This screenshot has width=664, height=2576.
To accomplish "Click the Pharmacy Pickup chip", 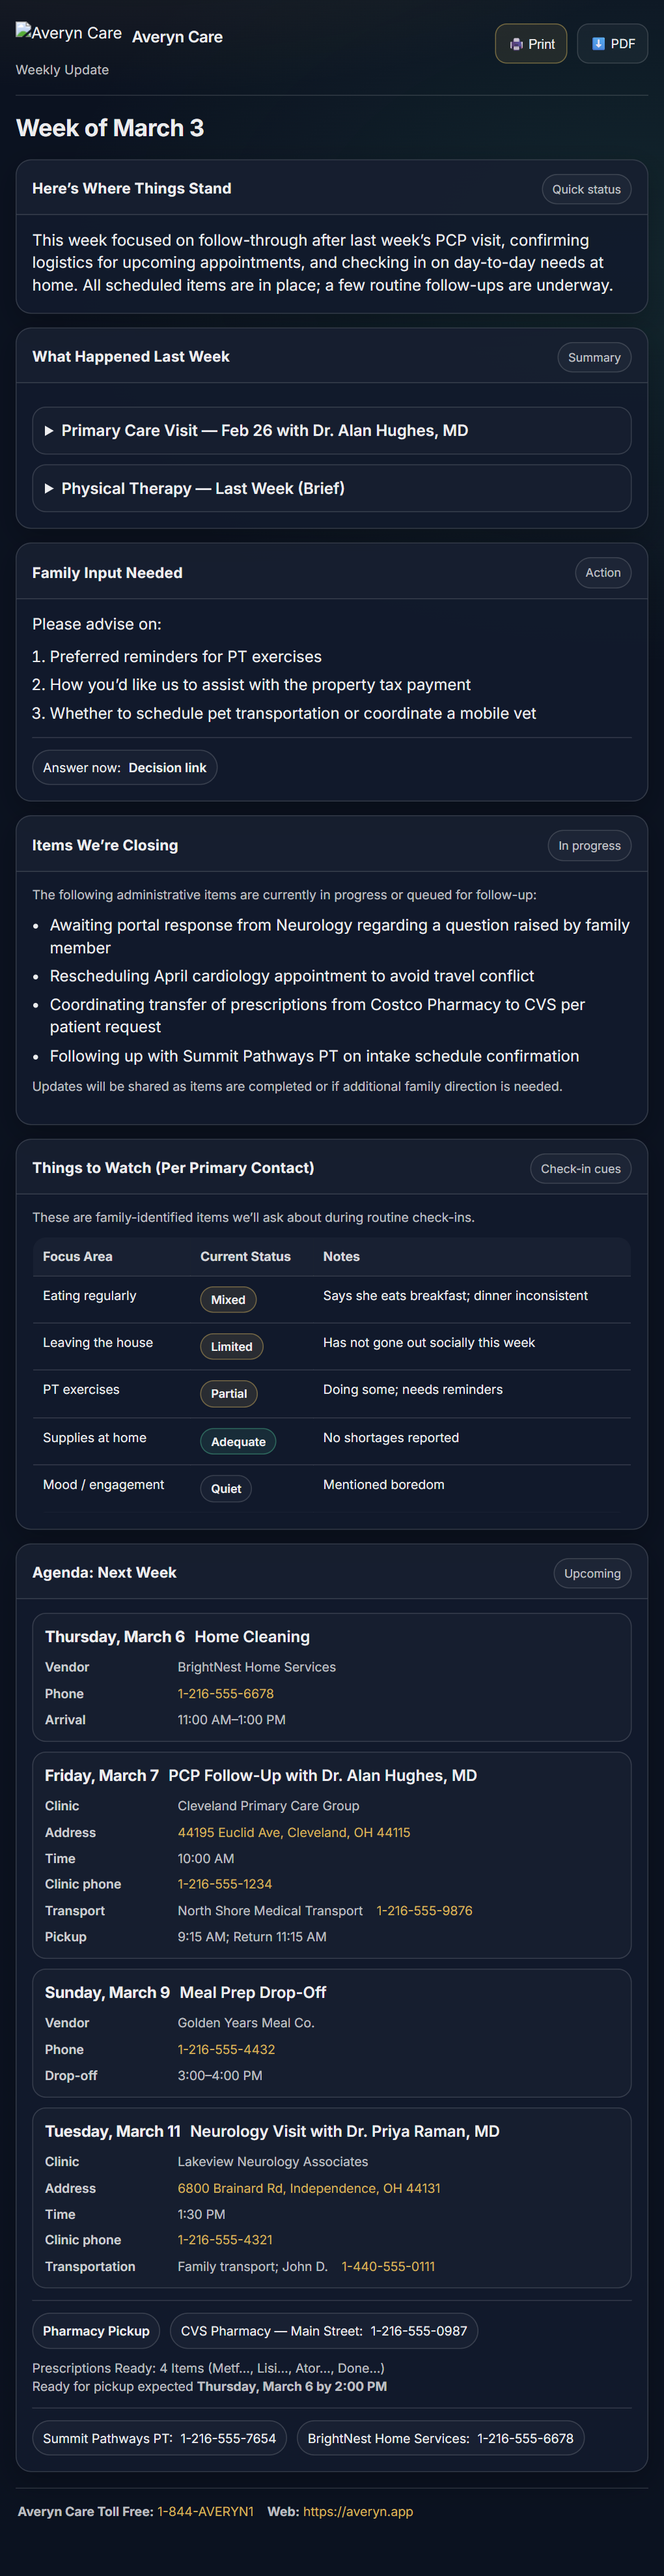I will pos(96,2331).
